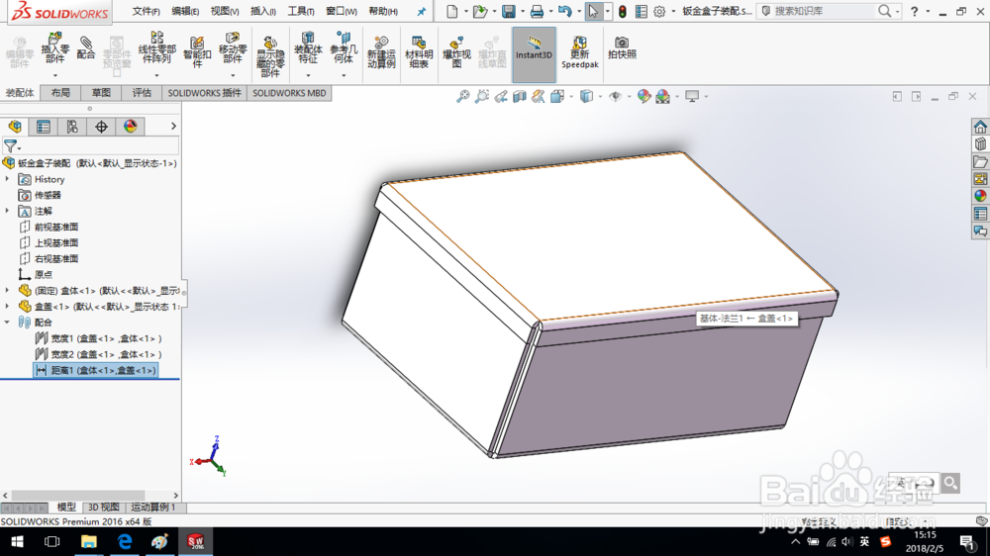990x556 pixels.
Task: Open the Linear Component Pattern dropdown arrow
Action: click(x=156, y=76)
